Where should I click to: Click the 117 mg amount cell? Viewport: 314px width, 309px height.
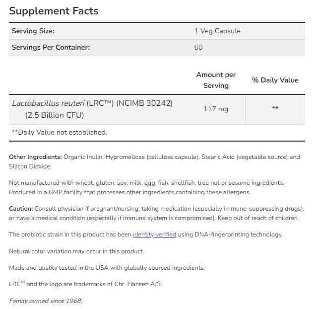(x=216, y=109)
